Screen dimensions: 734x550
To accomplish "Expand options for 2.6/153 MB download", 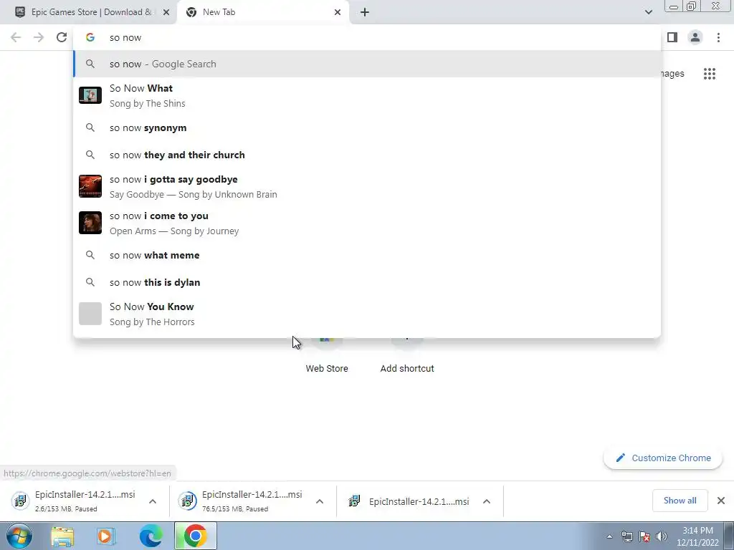I will (x=153, y=501).
